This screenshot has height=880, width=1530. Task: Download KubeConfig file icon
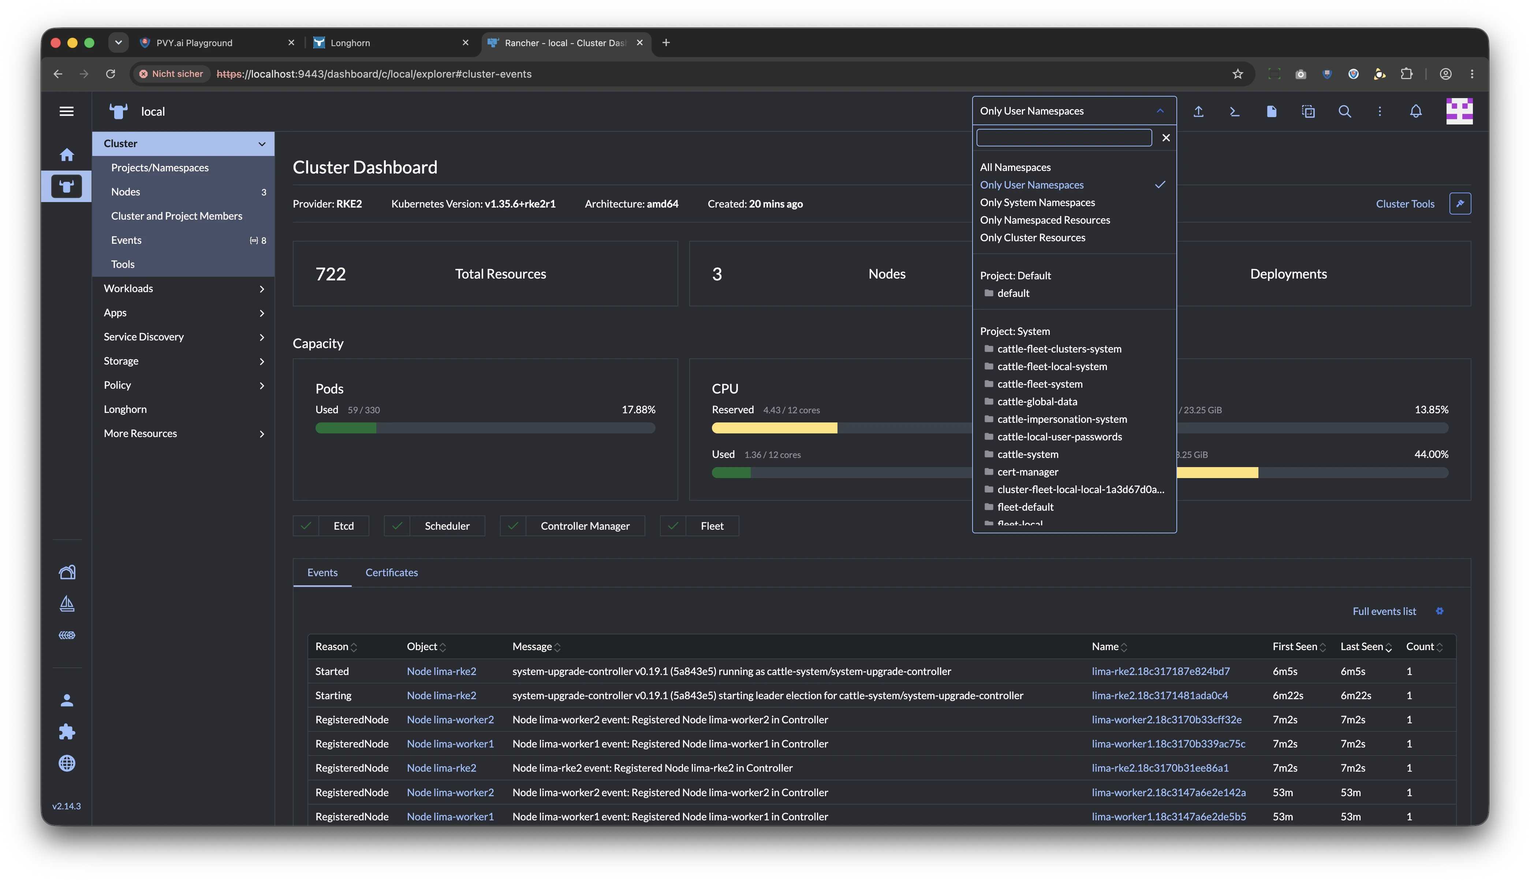(1271, 111)
